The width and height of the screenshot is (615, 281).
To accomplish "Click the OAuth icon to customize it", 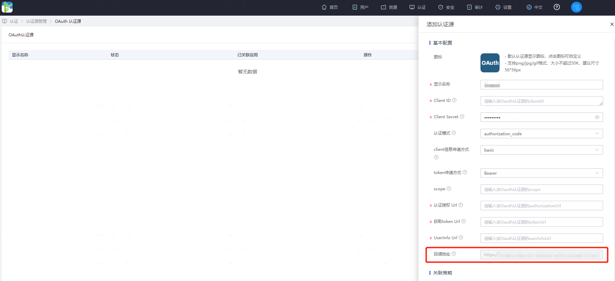I will click(490, 63).
